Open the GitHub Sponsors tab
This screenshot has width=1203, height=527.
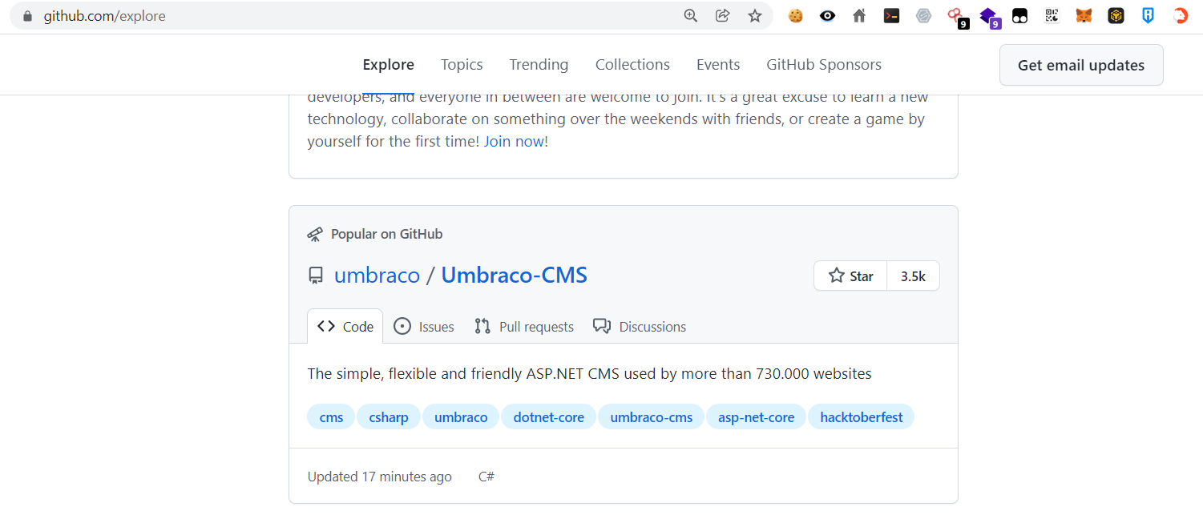[824, 65]
